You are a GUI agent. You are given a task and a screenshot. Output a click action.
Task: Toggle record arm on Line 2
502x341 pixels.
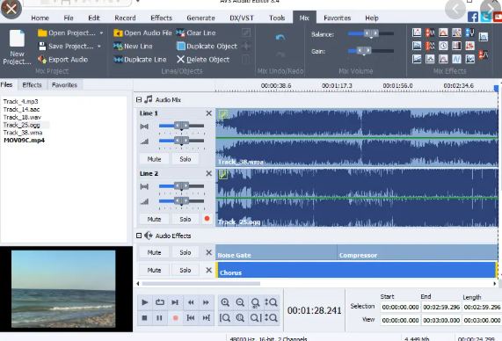[207, 219]
